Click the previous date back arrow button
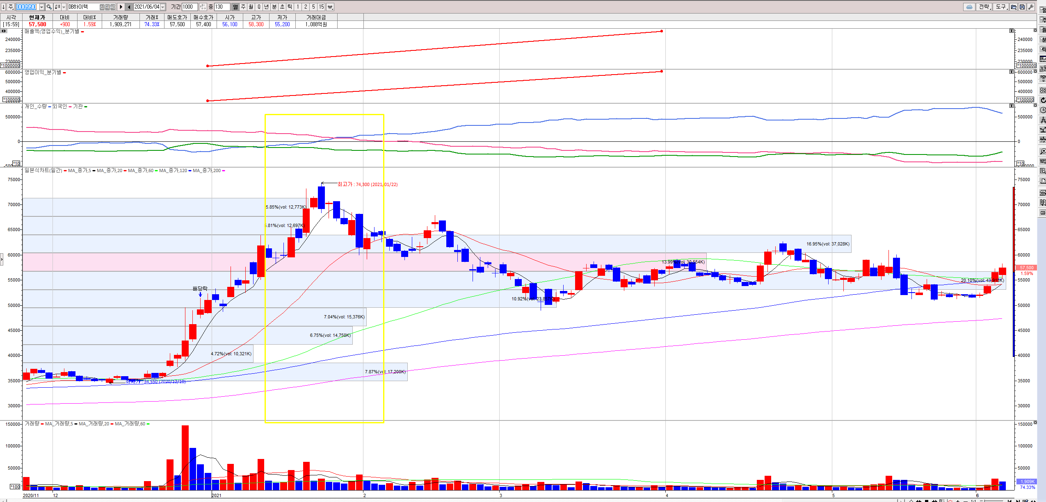This screenshot has width=1046, height=502. point(129,7)
